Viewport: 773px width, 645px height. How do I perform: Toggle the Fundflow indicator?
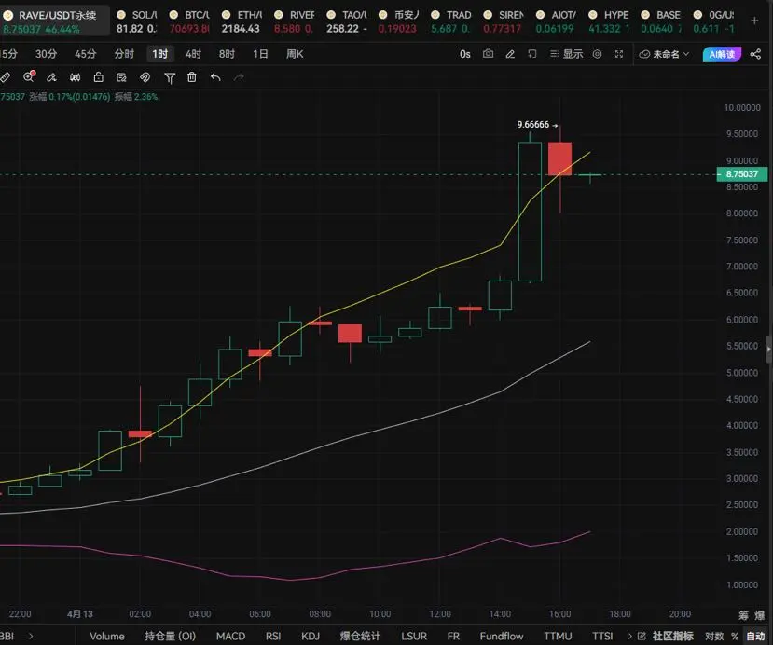click(x=502, y=636)
